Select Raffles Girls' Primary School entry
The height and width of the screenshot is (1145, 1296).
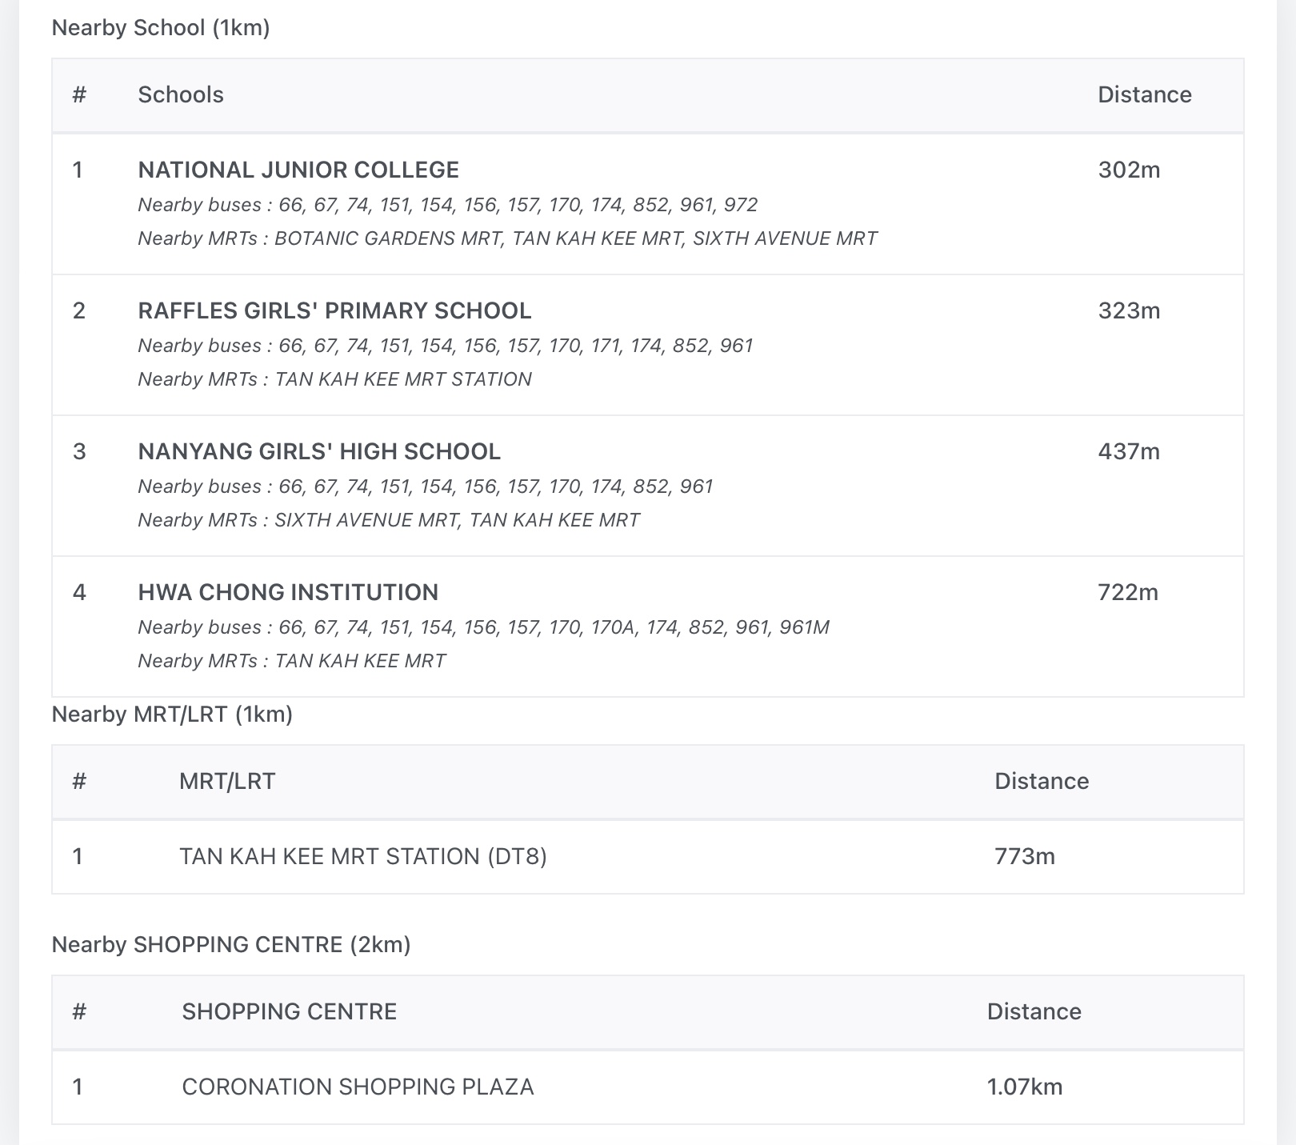(x=334, y=310)
